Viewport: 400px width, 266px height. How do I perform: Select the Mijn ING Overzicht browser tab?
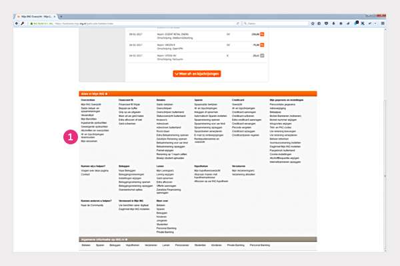[x=37, y=17]
